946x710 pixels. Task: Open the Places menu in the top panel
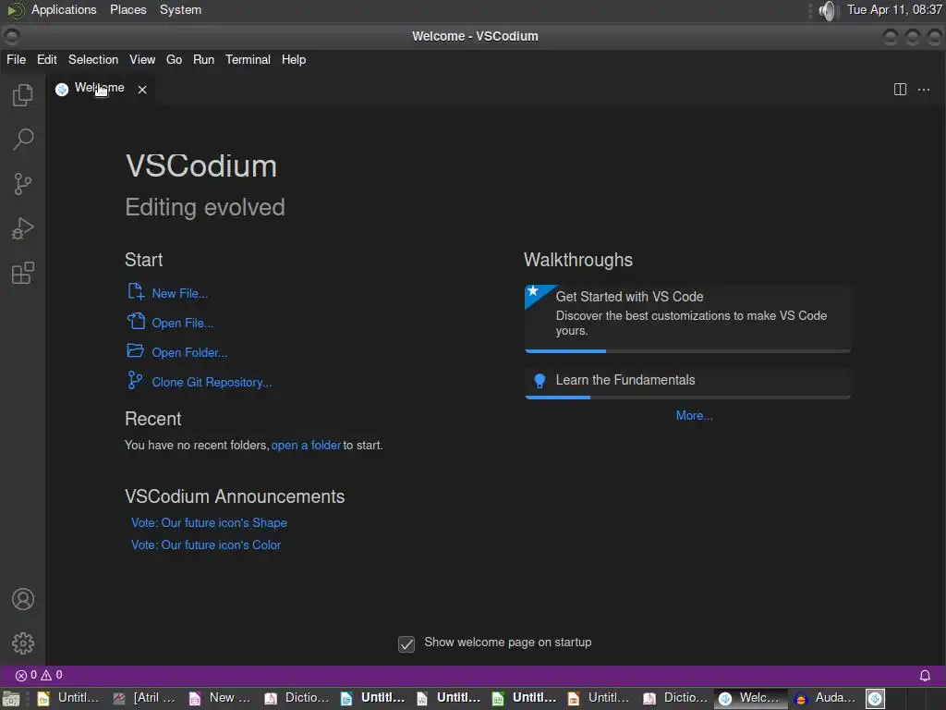pos(127,10)
